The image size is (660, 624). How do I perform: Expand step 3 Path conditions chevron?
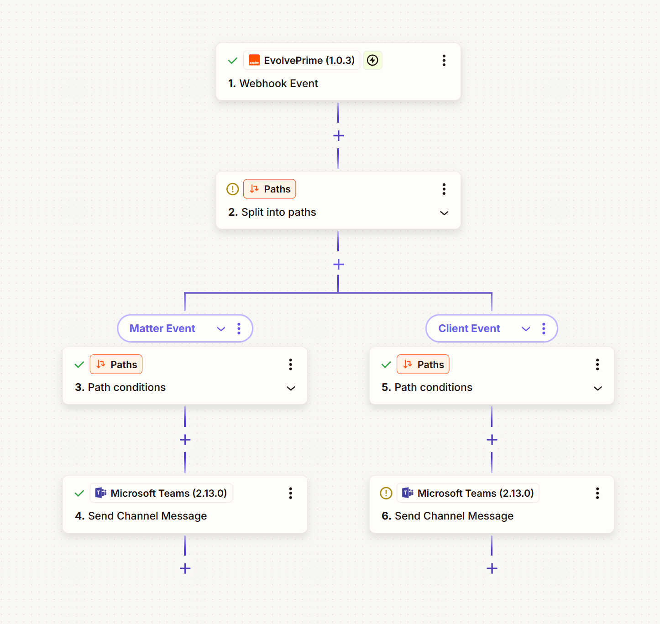[290, 388]
